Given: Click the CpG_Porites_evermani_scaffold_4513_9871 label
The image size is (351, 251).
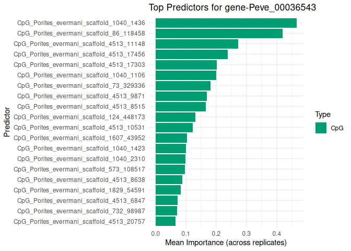Looking at the screenshot, I should pyautogui.click(x=85, y=96).
